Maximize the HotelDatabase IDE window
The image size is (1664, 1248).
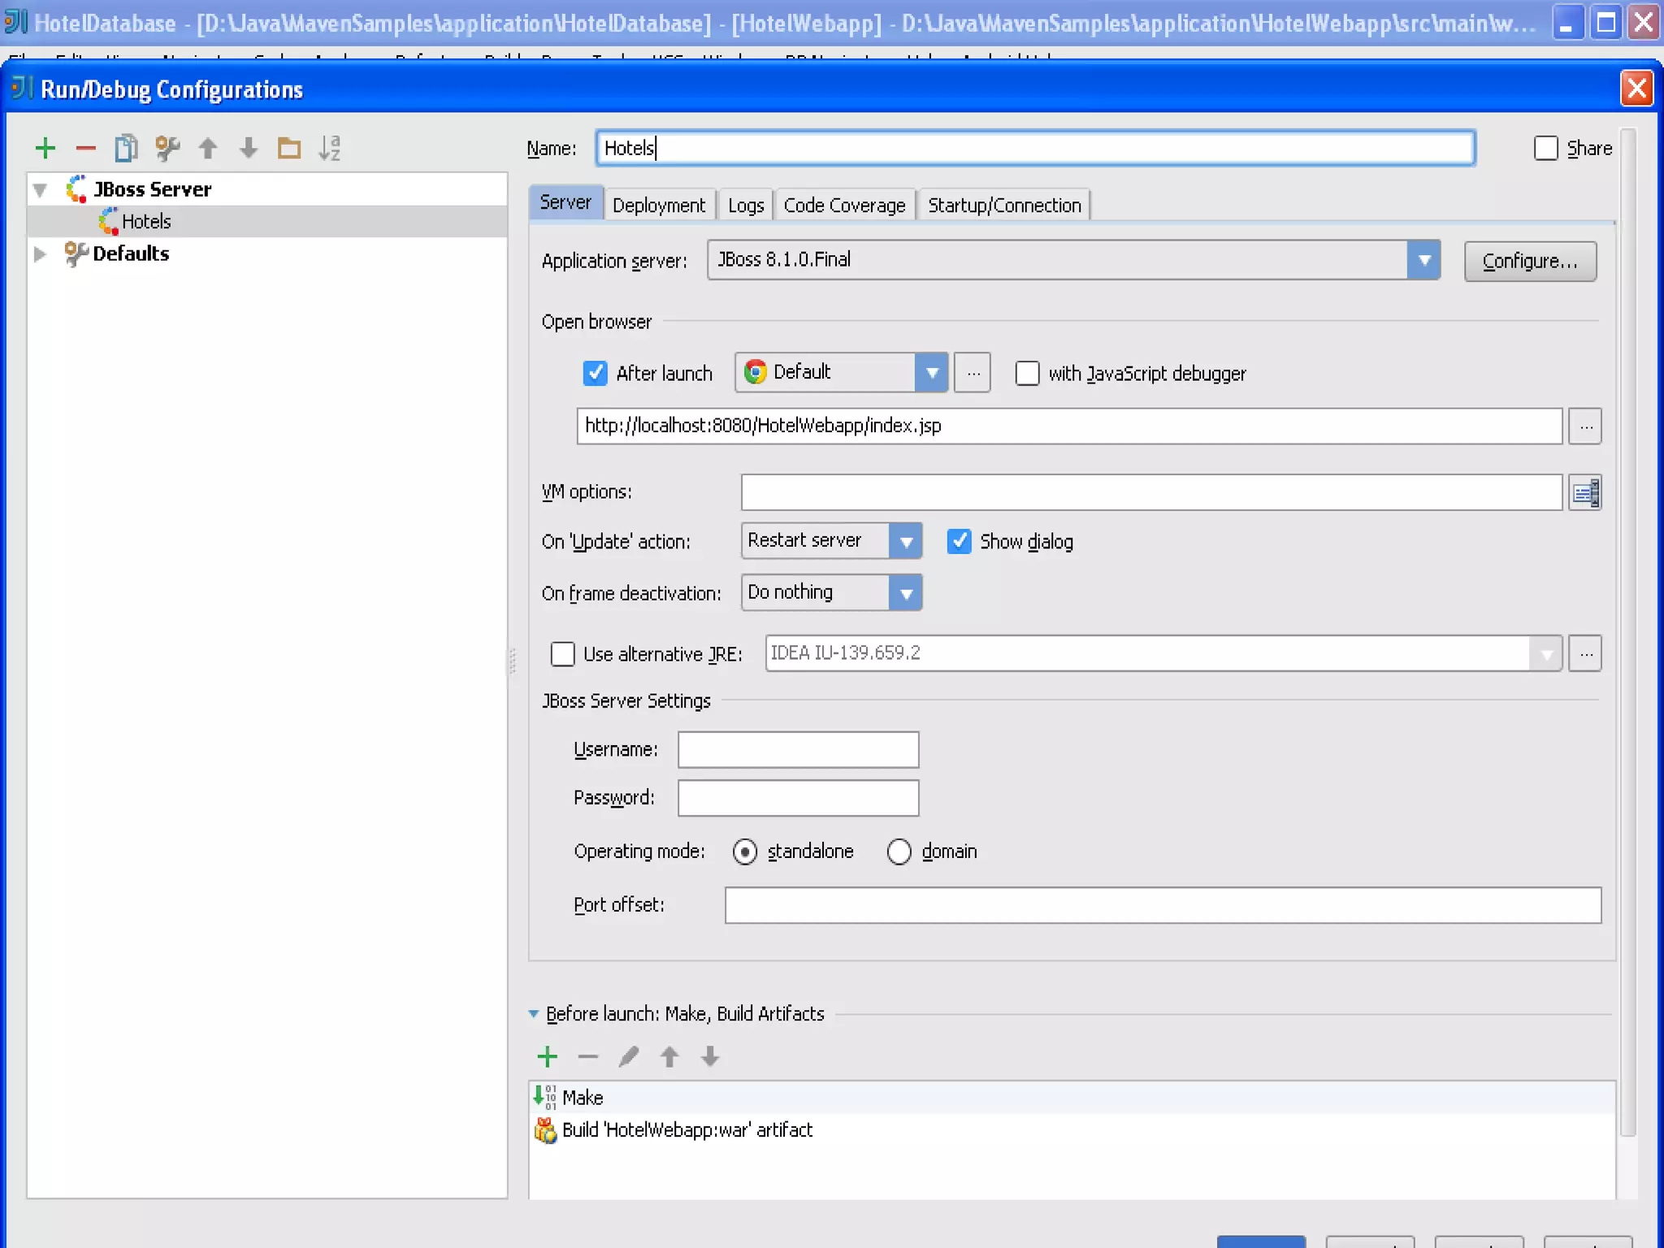tap(1606, 23)
